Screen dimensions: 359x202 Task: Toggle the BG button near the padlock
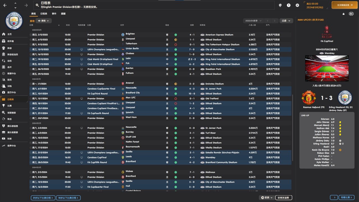(x=351, y=14)
